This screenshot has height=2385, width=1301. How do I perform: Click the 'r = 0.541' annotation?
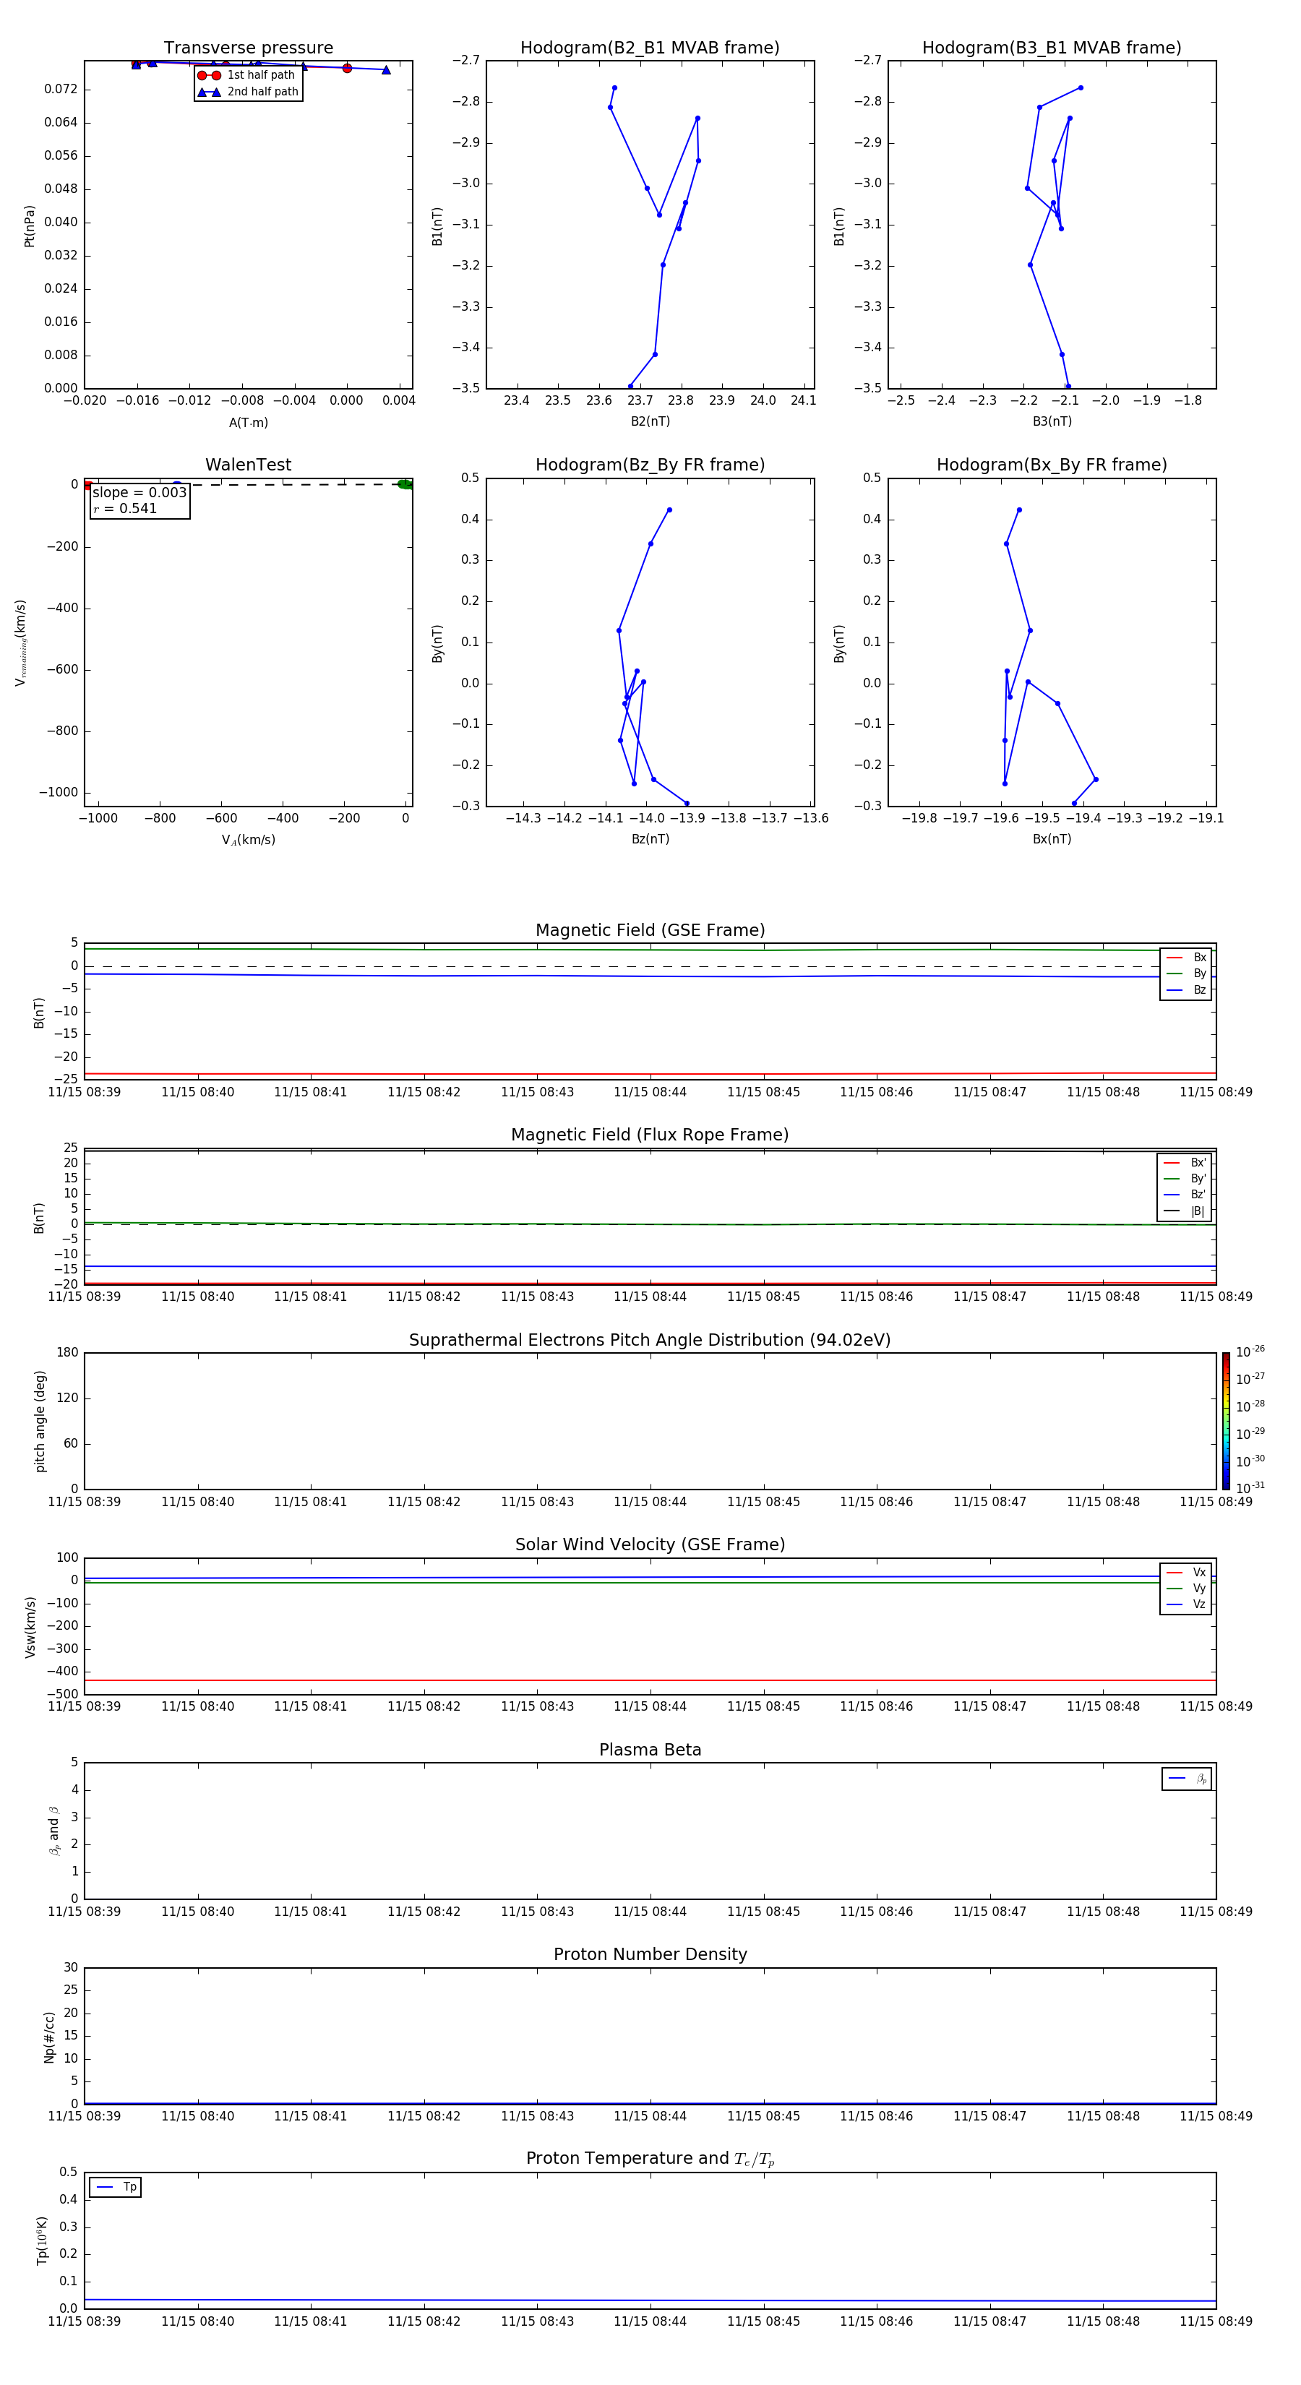tap(125, 508)
